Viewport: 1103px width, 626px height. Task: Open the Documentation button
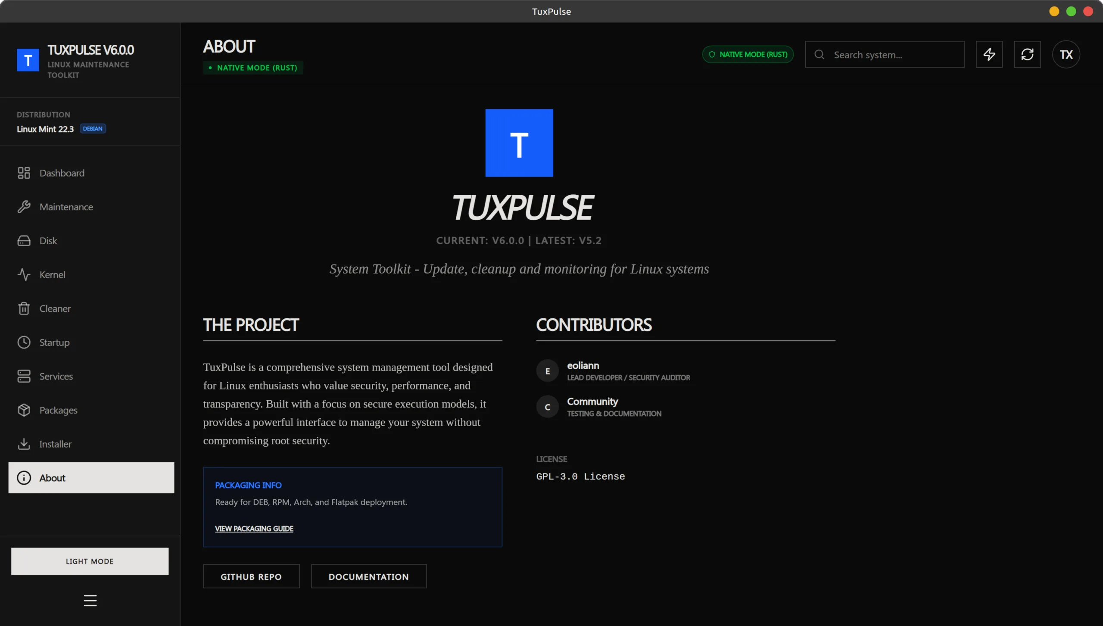[x=368, y=576]
